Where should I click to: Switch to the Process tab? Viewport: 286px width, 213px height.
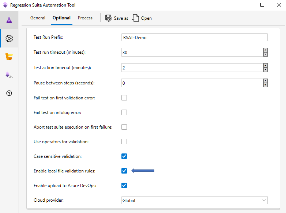(x=85, y=18)
